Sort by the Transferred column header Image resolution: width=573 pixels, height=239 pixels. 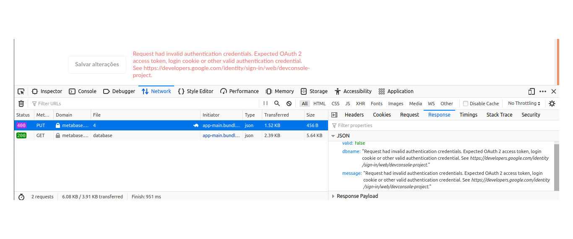[283, 115]
